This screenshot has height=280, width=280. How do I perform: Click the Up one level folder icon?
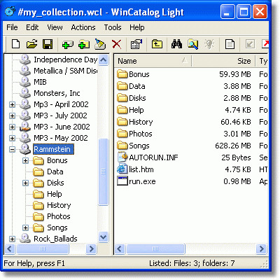(157, 44)
